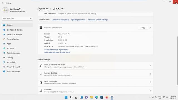178x100 pixels.
Task: Open Time & language settings
Action: click(x=17, y=53)
